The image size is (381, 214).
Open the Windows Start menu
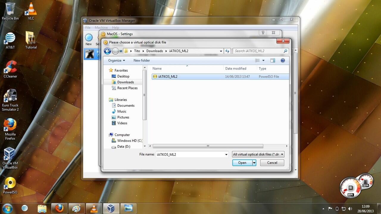click(7, 208)
